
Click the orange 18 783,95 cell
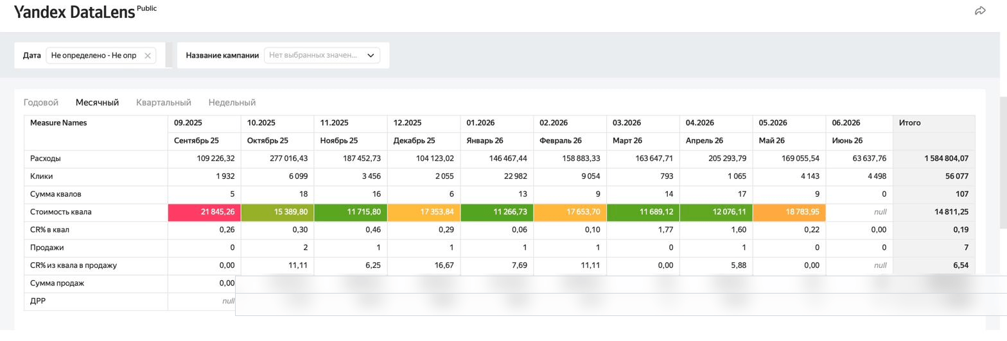[x=789, y=212]
